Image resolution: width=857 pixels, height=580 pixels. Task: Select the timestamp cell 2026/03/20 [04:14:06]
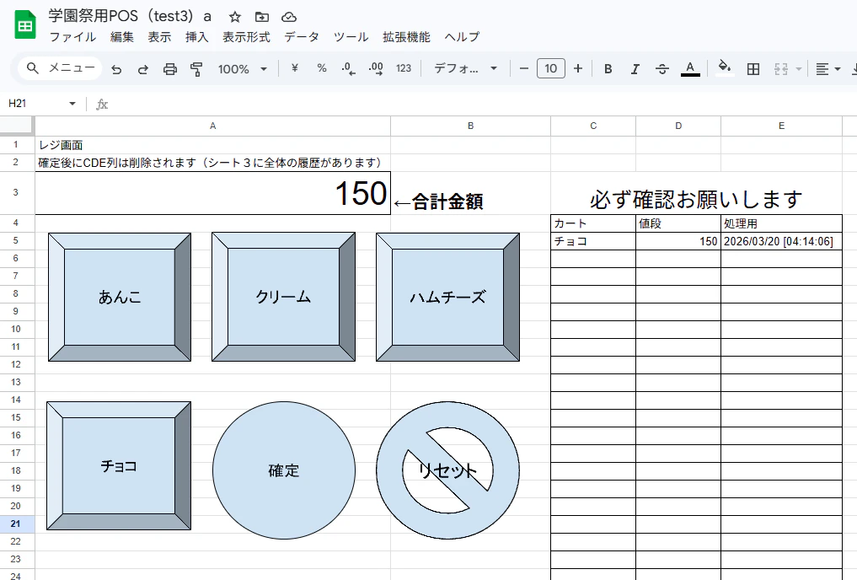click(x=781, y=241)
